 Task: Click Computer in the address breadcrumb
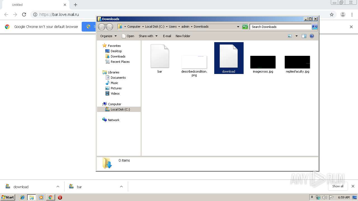[x=134, y=27]
